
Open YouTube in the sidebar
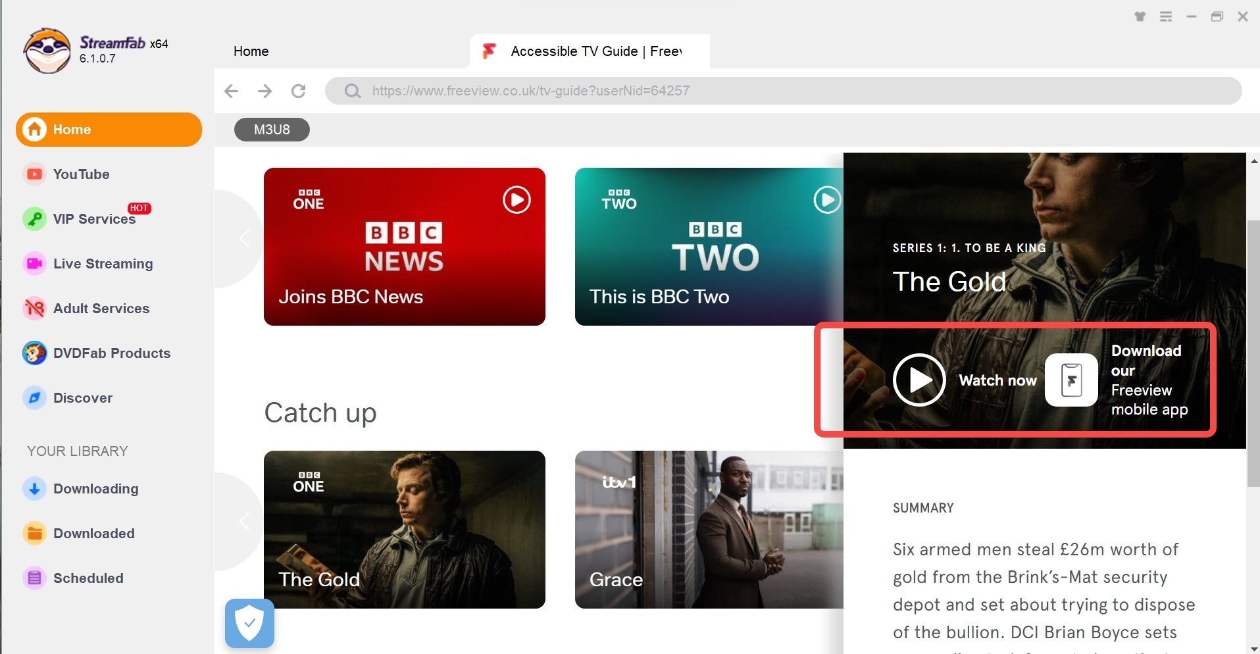click(x=82, y=174)
